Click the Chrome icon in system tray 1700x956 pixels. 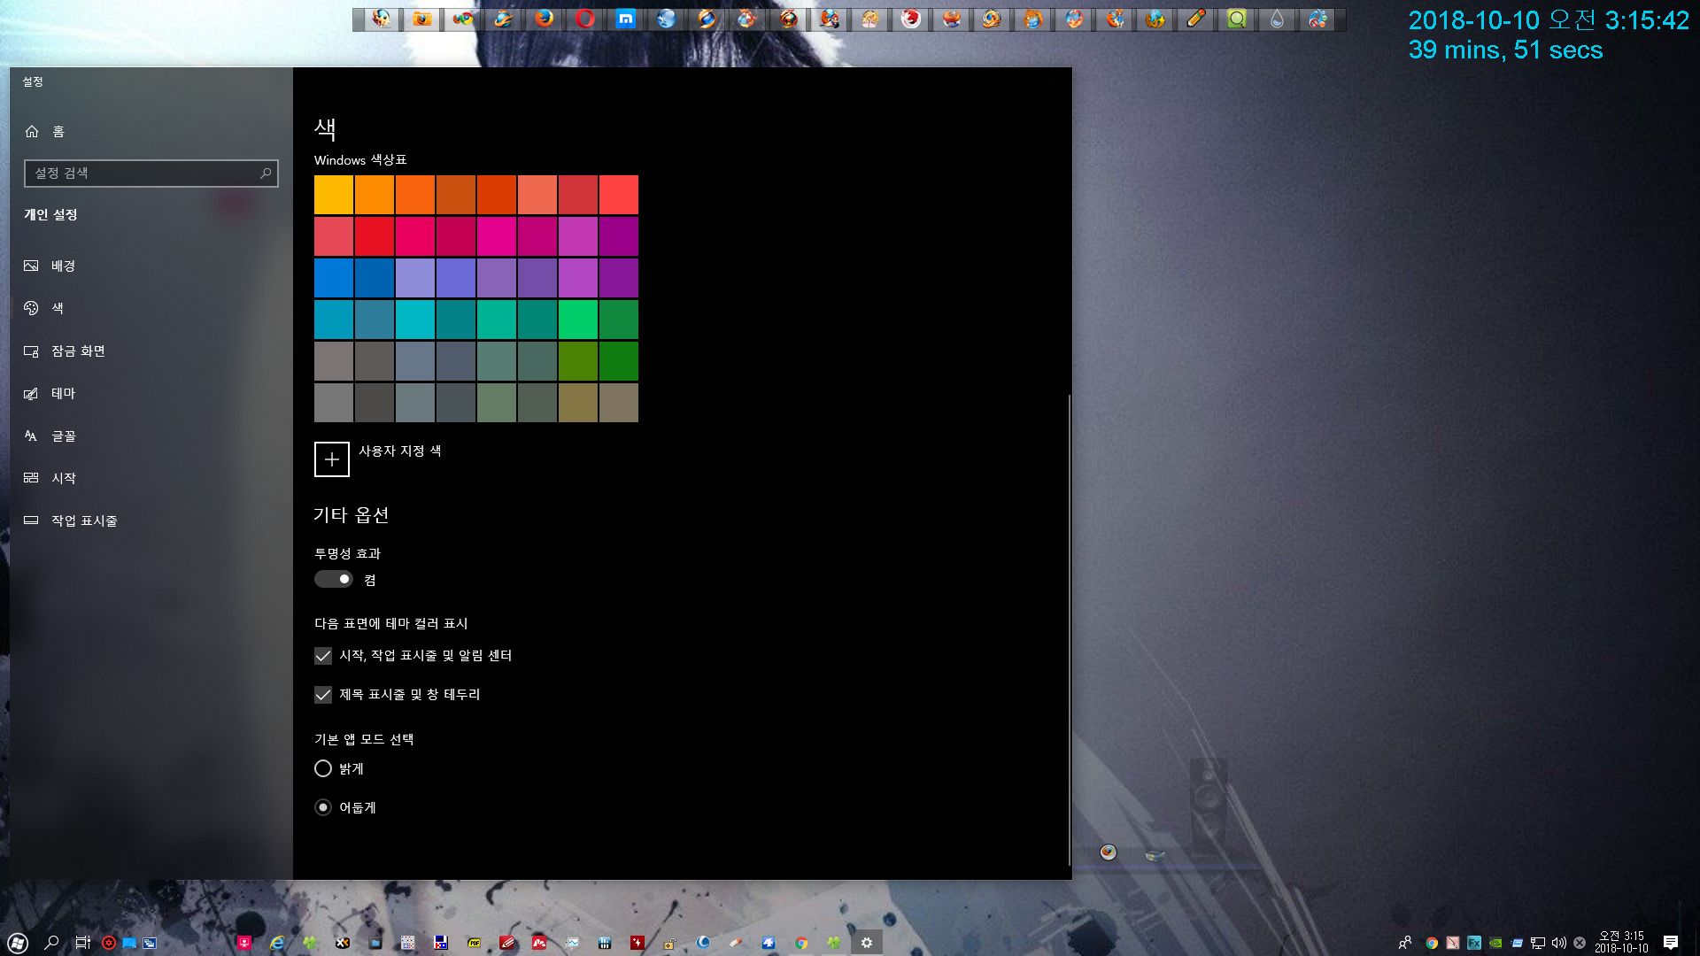click(1431, 943)
